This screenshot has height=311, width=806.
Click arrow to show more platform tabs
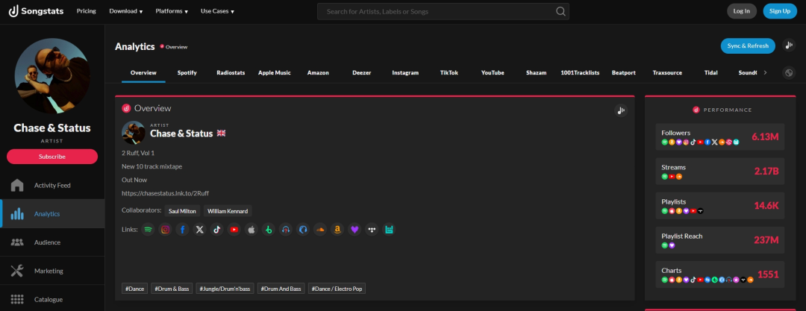point(765,72)
